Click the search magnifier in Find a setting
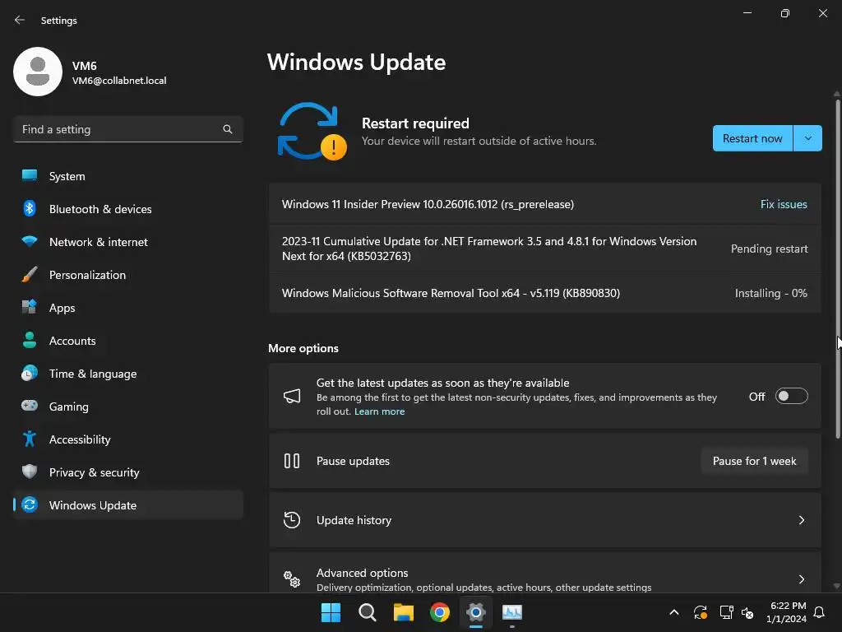This screenshot has height=632, width=842. click(x=228, y=129)
